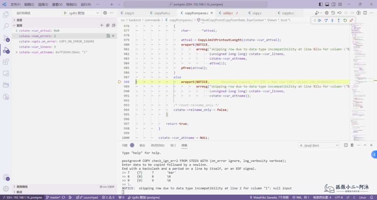Click the debug Continue button
377x200 pixels.
point(319,21)
